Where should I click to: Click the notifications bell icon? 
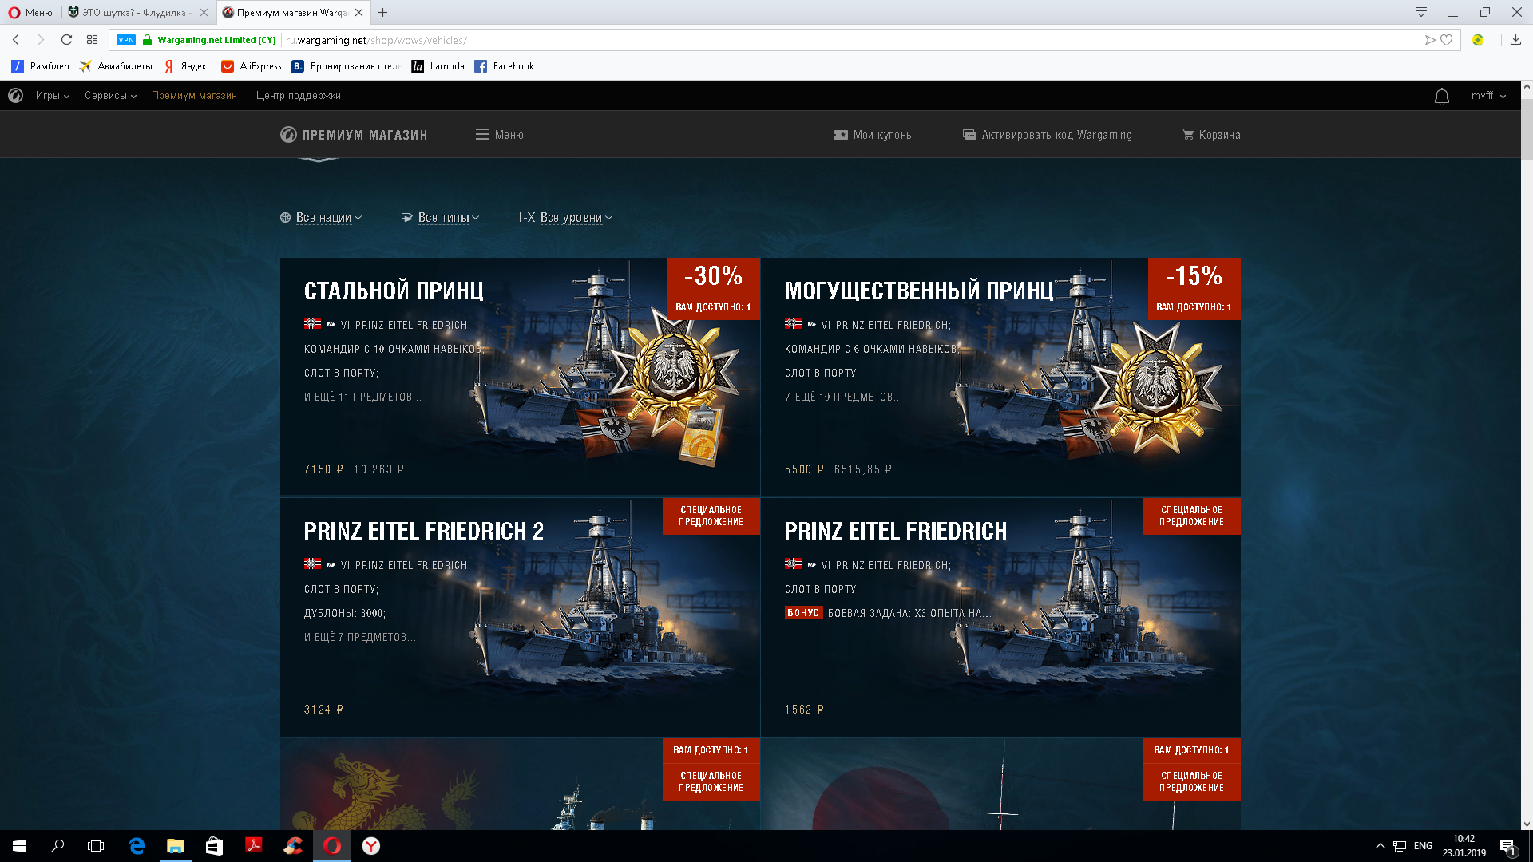point(1442,97)
